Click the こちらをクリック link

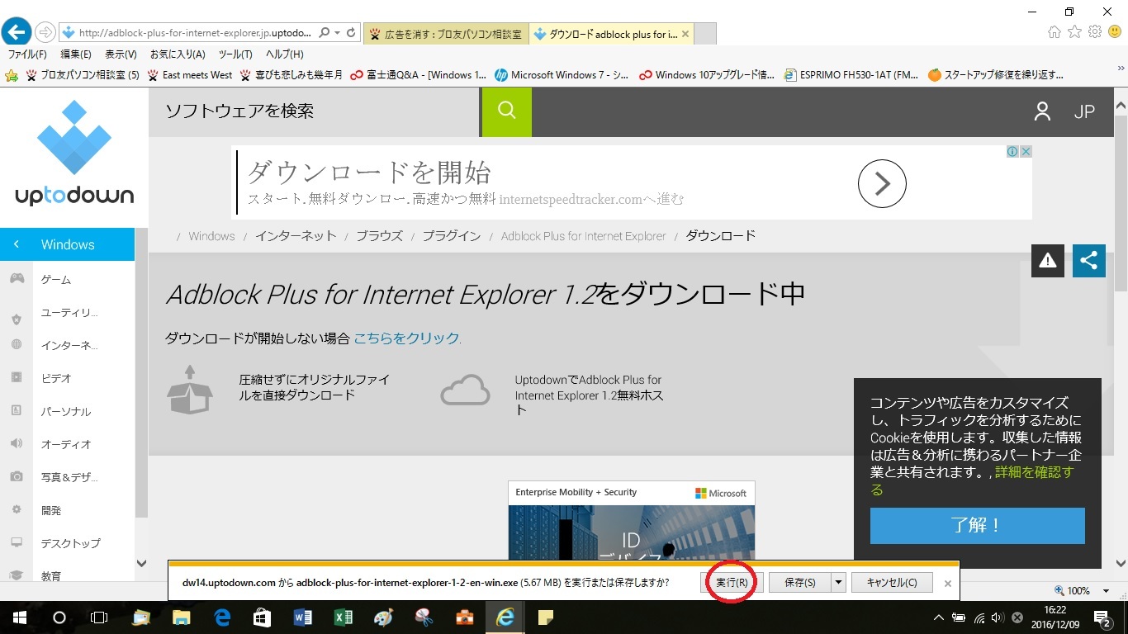point(406,338)
